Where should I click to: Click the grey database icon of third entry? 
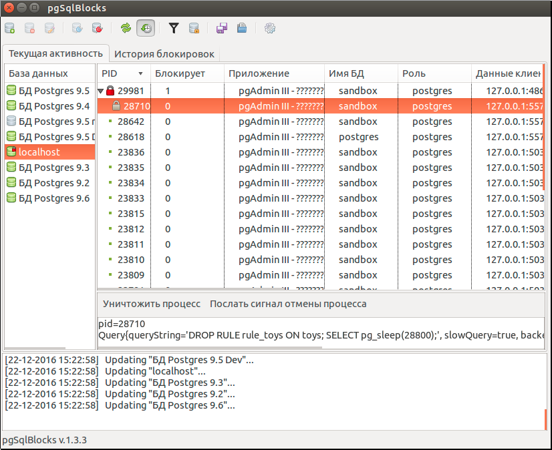(11, 121)
